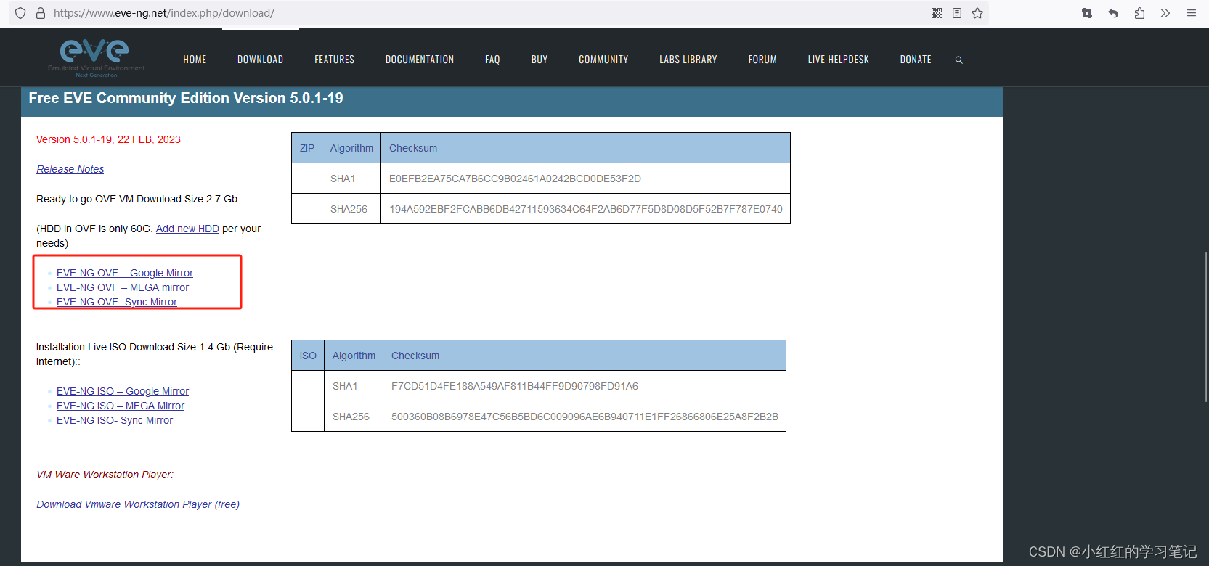Download EVE-NG OVF from Google Mirror
The height and width of the screenshot is (566, 1209).
click(x=125, y=273)
